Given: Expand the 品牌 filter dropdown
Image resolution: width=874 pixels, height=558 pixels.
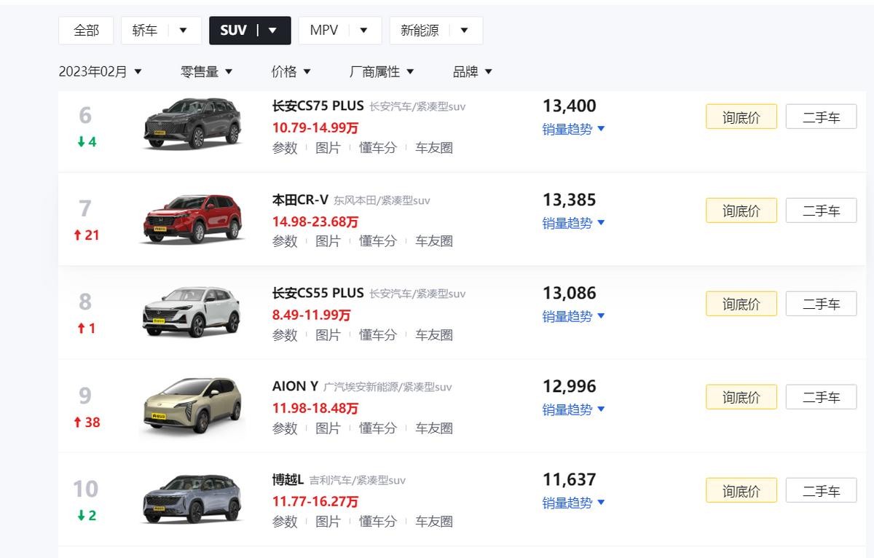Looking at the screenshot, I should pyautogui.click(x=473, y=71).
